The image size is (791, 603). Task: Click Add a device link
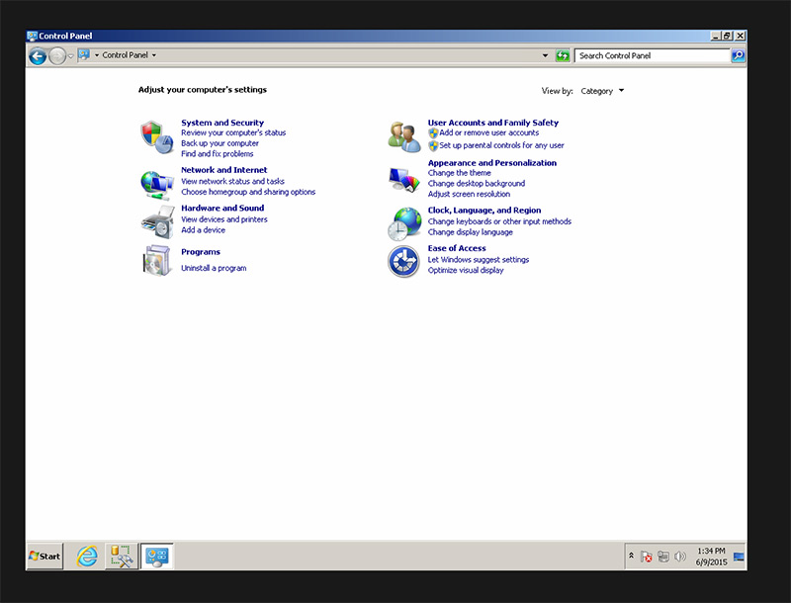tap(204, 230)
